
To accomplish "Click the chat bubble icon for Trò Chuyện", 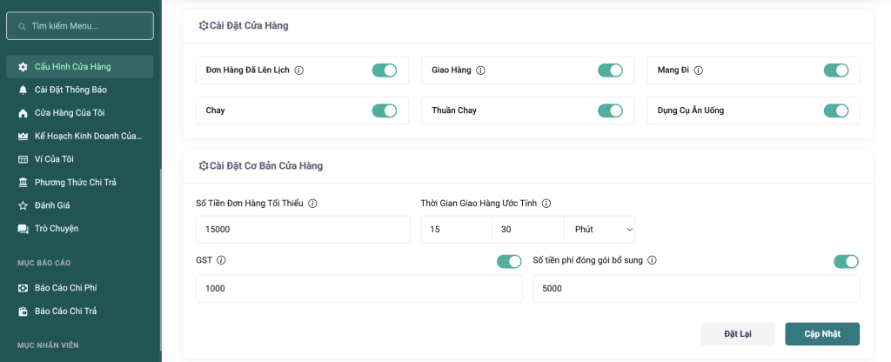I will click(x=23, y=229).
